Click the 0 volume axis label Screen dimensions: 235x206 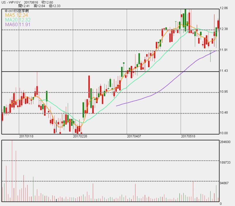point(221,204)
